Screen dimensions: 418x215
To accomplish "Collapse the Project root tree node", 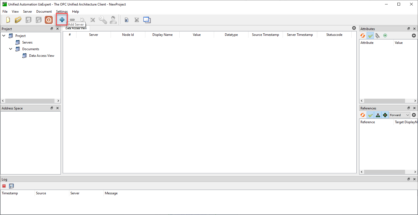I will coord(4,36).
